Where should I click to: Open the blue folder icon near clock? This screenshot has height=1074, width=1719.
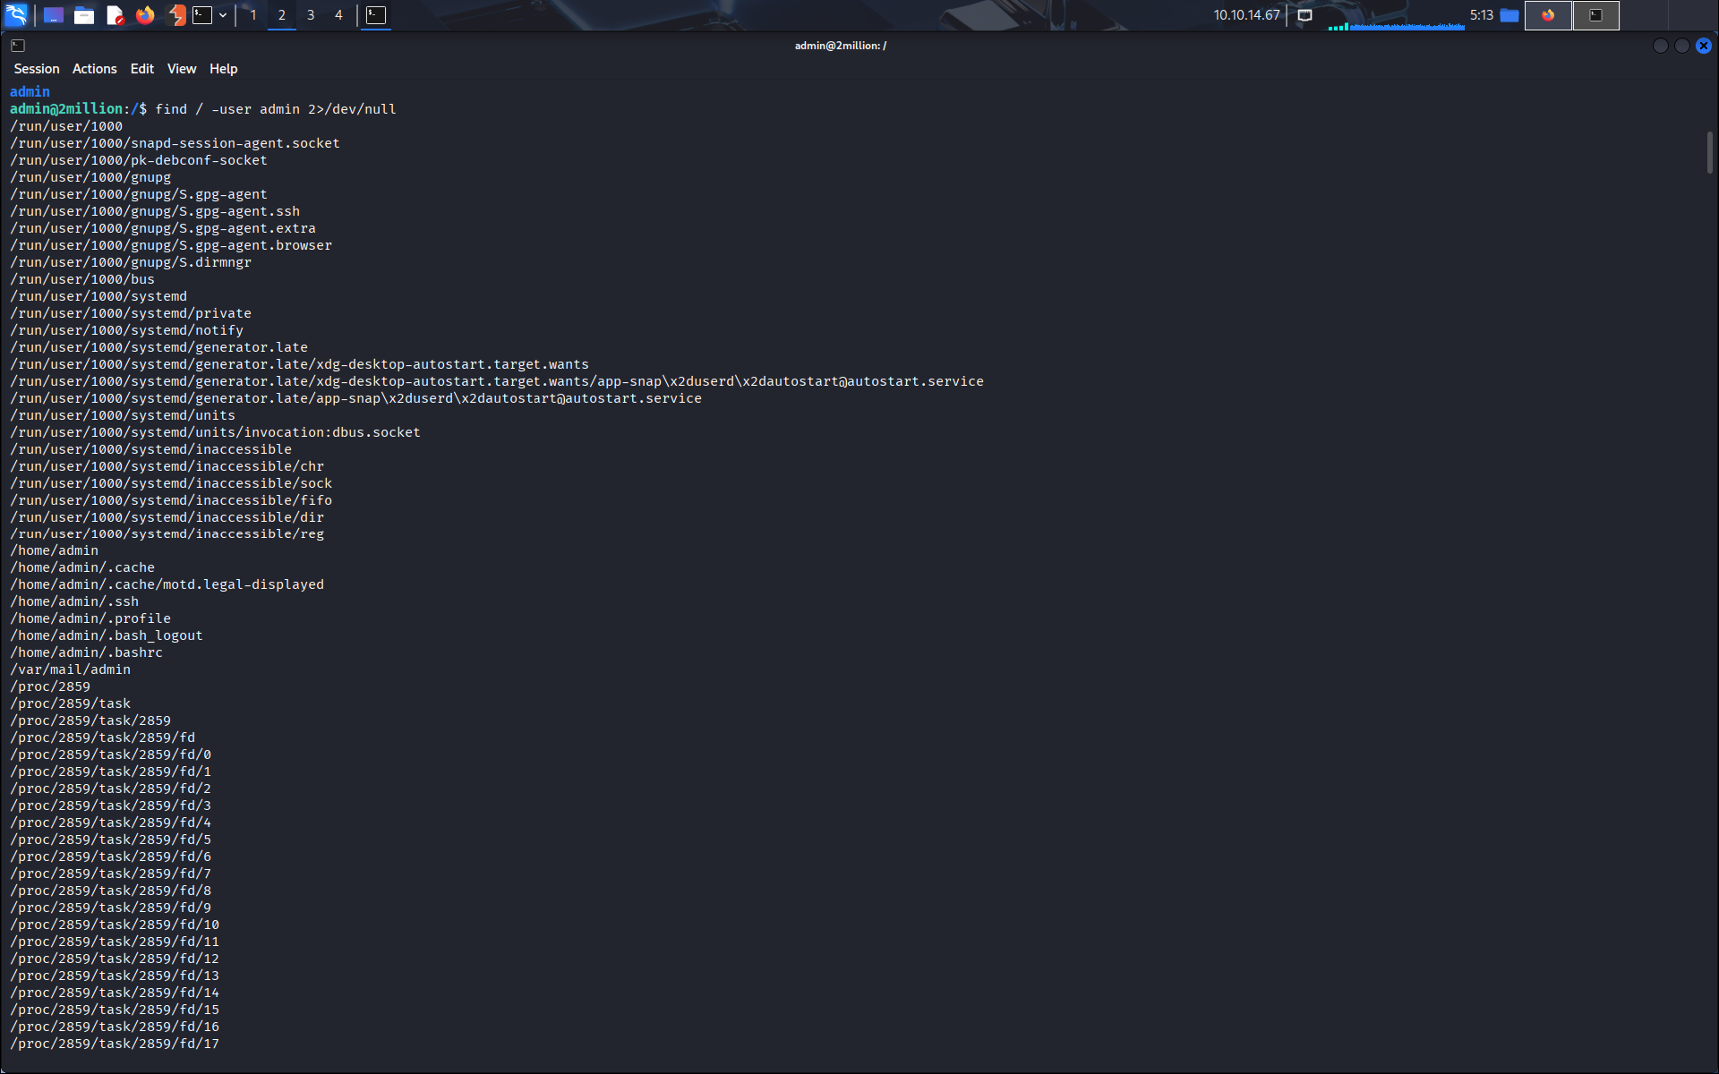[x=1509, y=15]
